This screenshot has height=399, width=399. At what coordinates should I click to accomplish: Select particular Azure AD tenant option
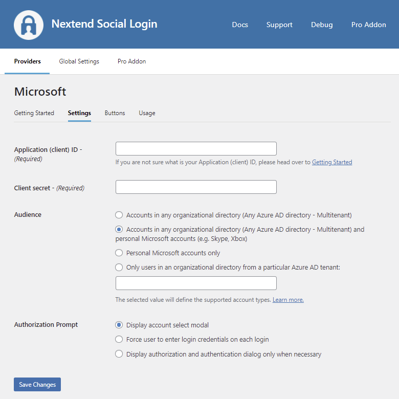pyautogui.click(x=119, y=267)
